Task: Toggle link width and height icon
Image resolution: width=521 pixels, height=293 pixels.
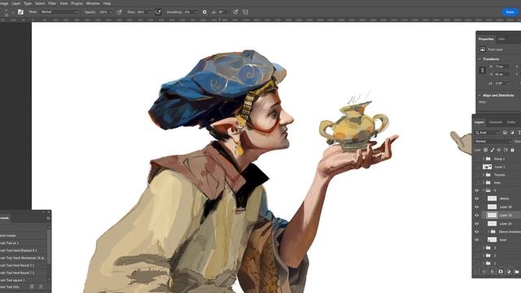Action: point(483,70)
